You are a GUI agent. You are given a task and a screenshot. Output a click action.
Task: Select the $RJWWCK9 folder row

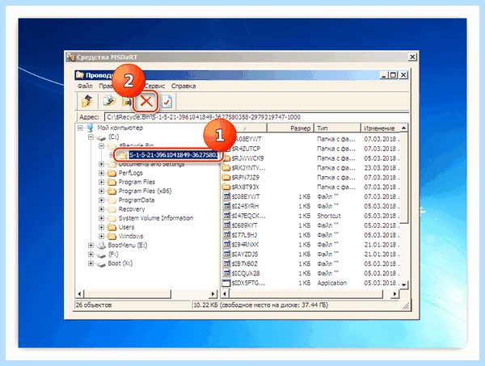(310, 158)
